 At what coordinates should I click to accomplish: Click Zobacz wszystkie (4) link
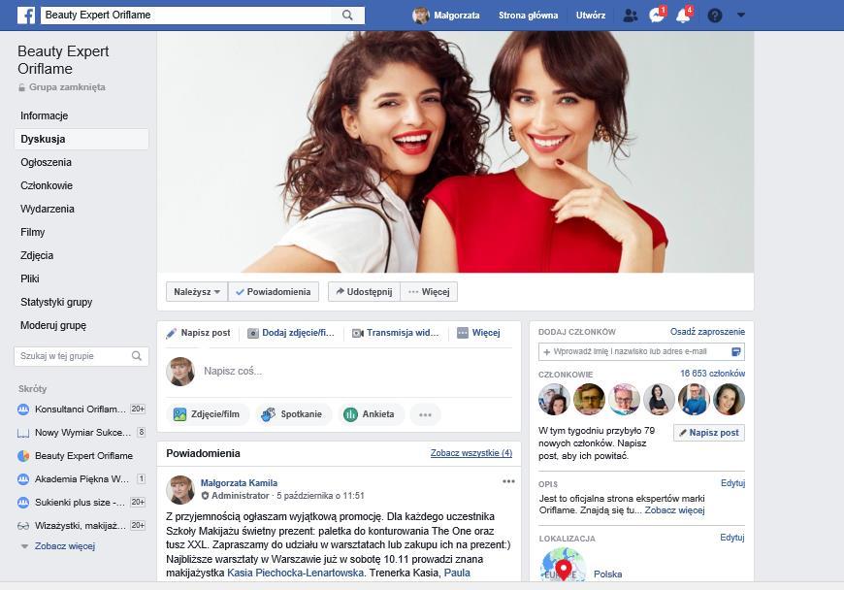471,453
